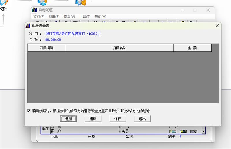231x149 pixels.
Task: Click the 金额 column header
Action: [192, 48]
